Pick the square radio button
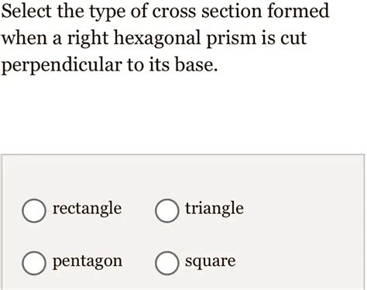The image size is (367, 290). pos(167,263)
